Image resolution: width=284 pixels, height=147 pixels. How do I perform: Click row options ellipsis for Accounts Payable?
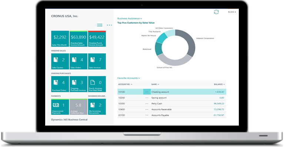[x=147, y=115]
